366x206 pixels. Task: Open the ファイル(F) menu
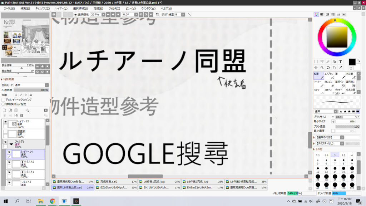[x=9, y=9]
